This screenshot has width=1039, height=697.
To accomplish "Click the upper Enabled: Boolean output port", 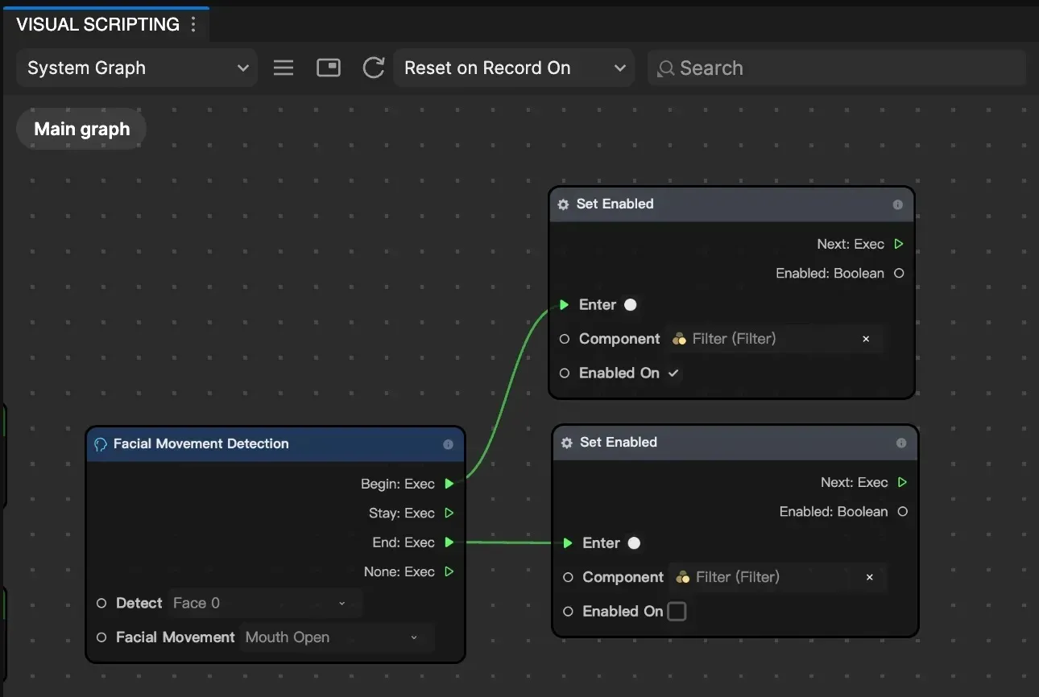I will (899, 274).
